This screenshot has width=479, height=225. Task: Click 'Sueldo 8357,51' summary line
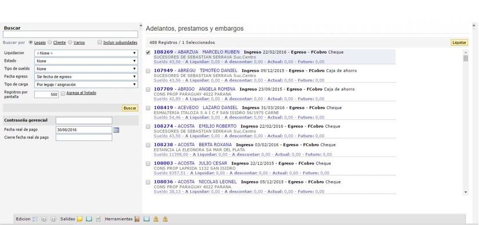[x=242, y=173]
